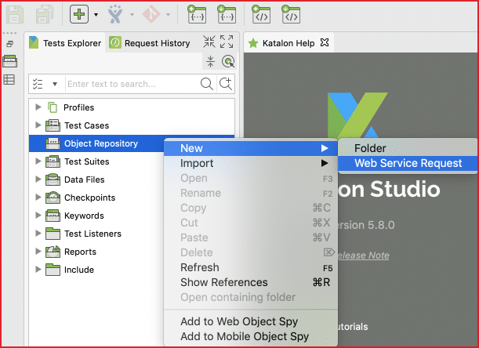
Task: Expand the Profiles tree node
Action: [x=38, y=107]
